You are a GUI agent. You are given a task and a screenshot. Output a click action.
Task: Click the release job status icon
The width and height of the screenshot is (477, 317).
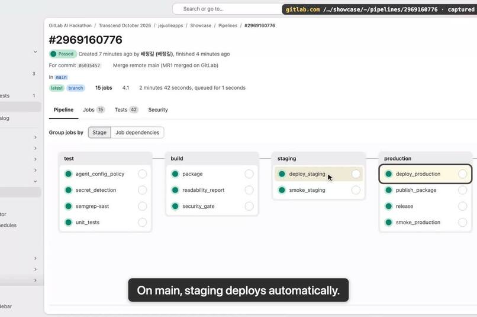388,206
